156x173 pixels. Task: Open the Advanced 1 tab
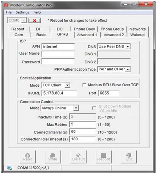(x=87, y=35)
